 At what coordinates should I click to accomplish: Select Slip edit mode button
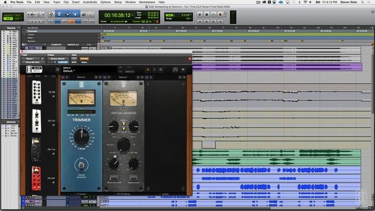click(9, 18)
